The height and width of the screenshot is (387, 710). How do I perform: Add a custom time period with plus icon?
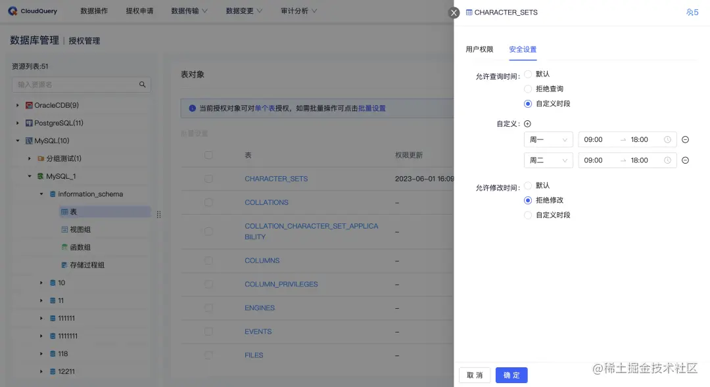[x=527, y=124]
